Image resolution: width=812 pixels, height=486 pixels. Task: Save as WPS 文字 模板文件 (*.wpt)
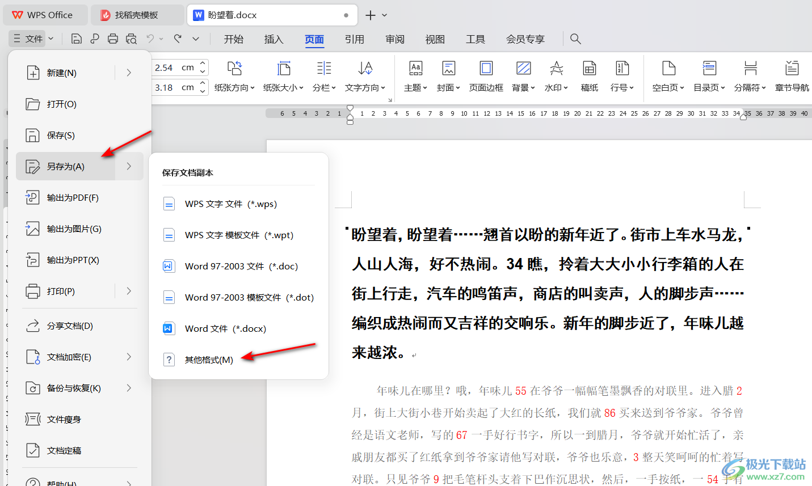click(238, 235)
